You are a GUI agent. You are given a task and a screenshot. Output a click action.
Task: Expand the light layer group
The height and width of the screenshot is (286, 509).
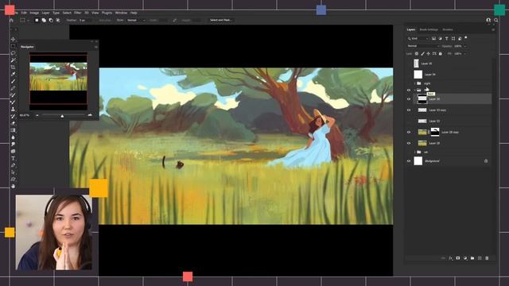414,83
